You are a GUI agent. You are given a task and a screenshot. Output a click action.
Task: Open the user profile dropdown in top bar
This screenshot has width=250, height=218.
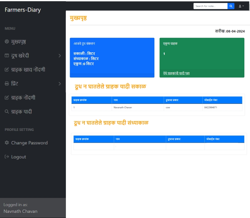coord(241,6)
